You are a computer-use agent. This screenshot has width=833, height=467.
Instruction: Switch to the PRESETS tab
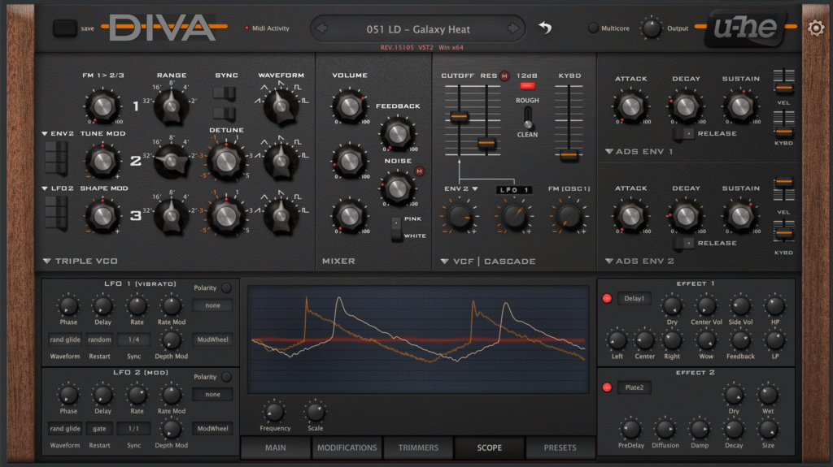[x=560, y=448]
